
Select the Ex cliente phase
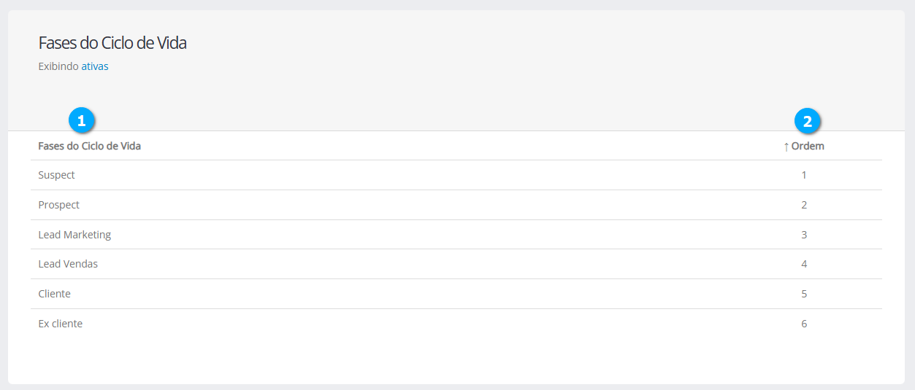[60, 324]
